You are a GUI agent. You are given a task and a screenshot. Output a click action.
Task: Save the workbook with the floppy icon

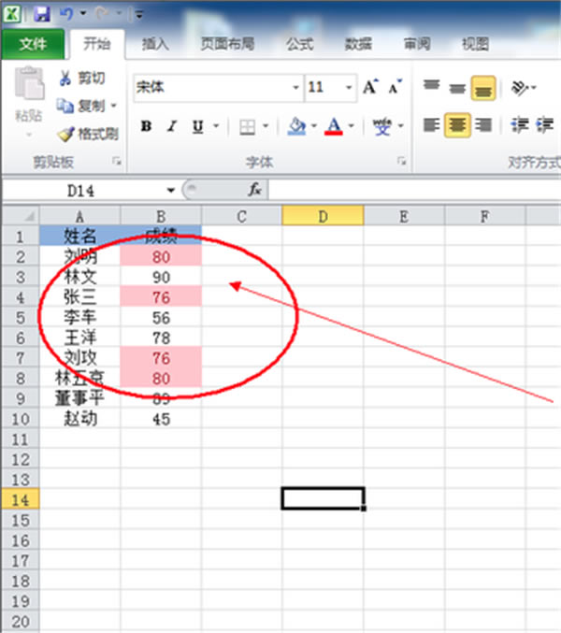coord(41,14)
